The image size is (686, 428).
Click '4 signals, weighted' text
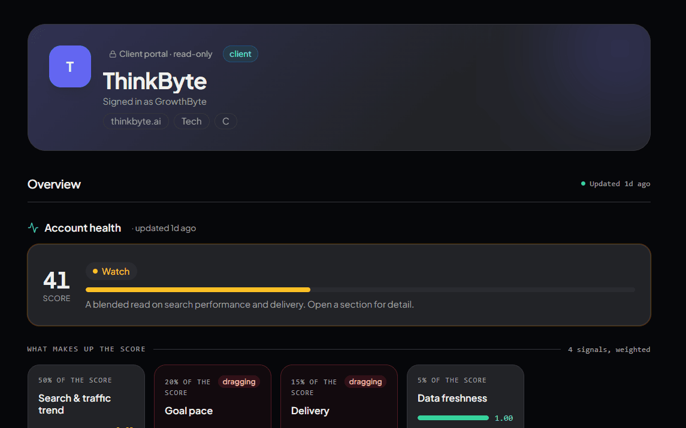pyautogui.click(x=609, y=350)
